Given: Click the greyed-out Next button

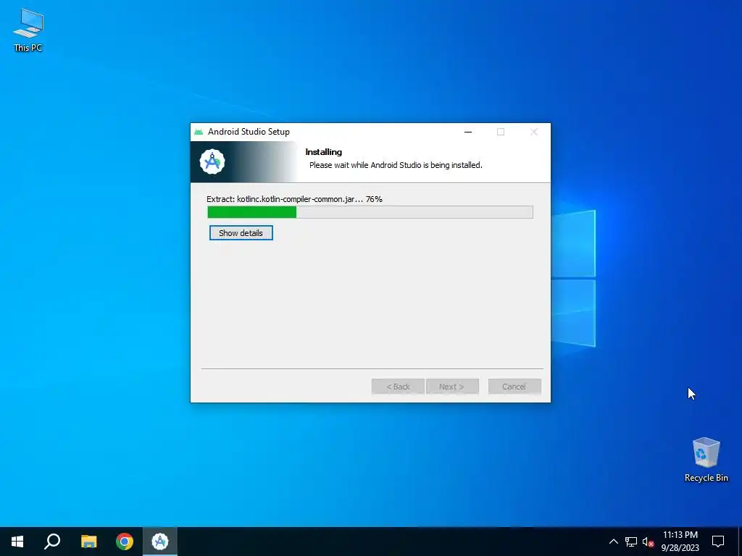Looking at the screenshot, I should point(452,387).
